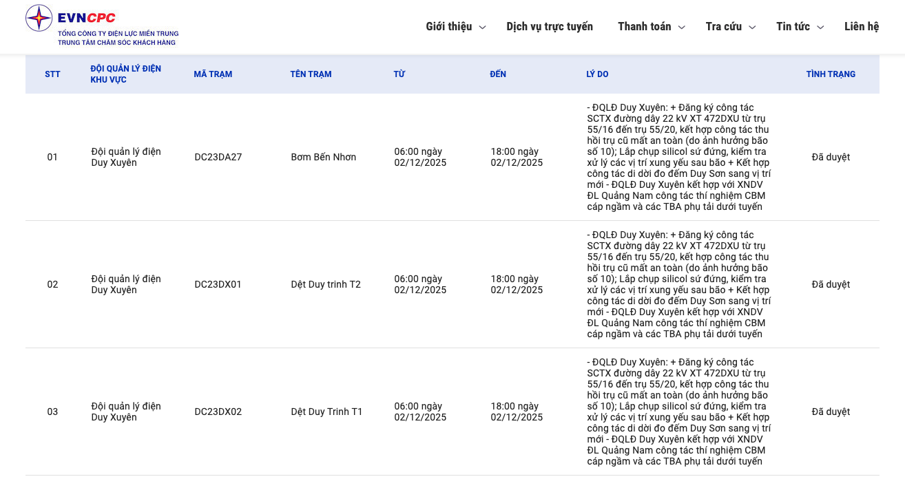Viewport: 905px width, 479px height.
Task: Expand the chevron beside Giới thiệu
Action: click(x=482, y=28)
